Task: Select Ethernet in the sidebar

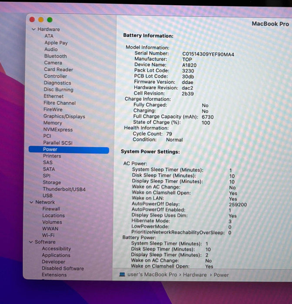Action: [53, 96]
